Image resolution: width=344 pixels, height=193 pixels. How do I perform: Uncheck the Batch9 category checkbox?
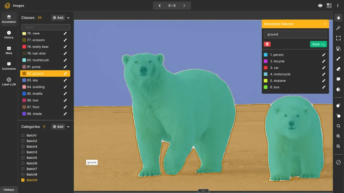pos(23,180)
